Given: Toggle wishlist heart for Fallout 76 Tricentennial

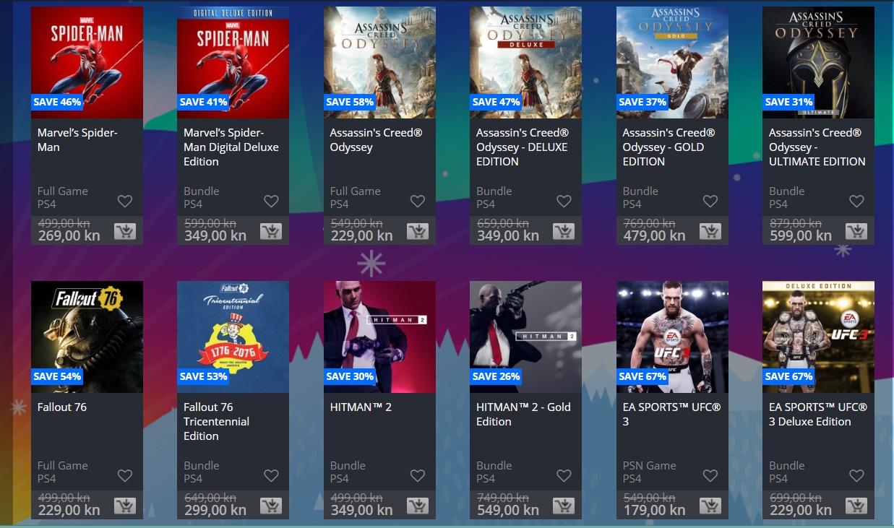Looking at the screenshot, I should click(x=271, y=475).
